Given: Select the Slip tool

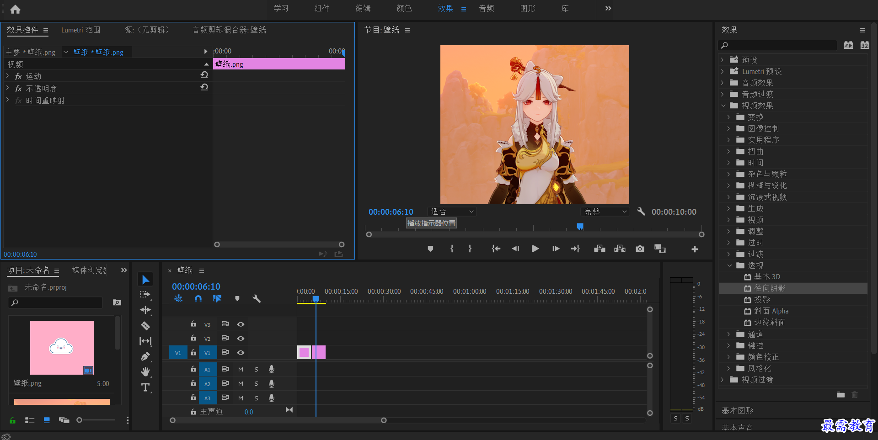Looking at the screenshot, I should pyautogui.click(x=145, y=341).
